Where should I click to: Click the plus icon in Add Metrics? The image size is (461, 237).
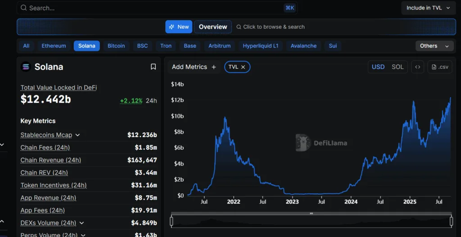214,67
